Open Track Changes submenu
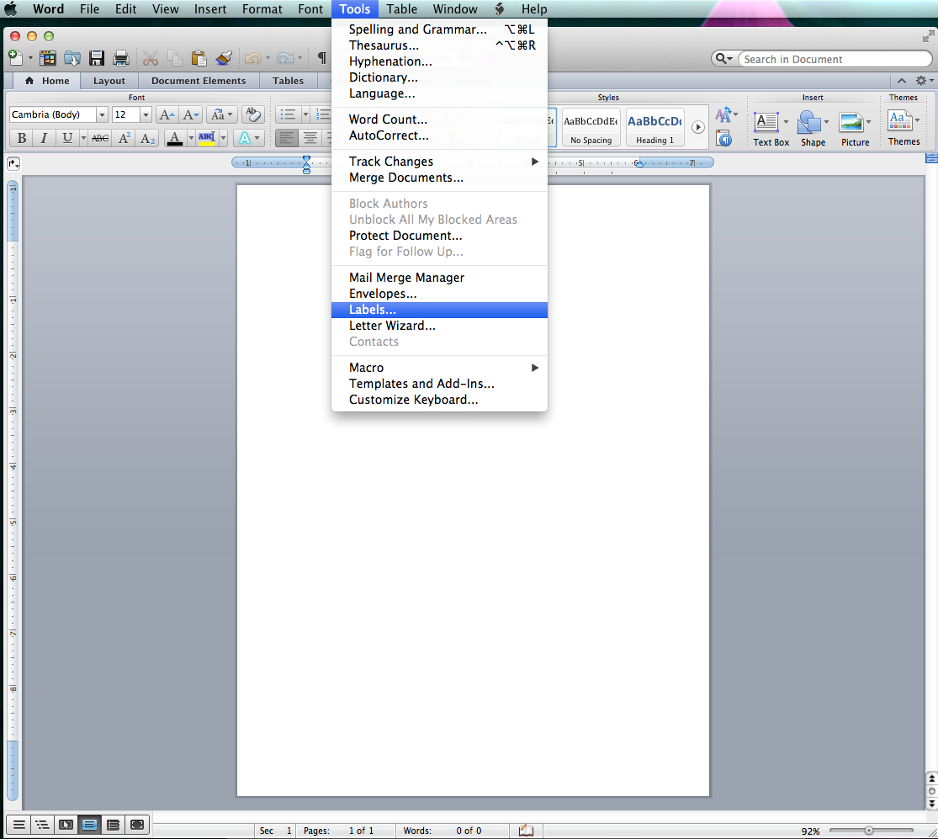 click(x=439, y=162)
